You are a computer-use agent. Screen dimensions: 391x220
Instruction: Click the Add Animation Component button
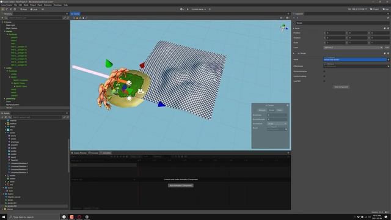[x=181, y=186]
